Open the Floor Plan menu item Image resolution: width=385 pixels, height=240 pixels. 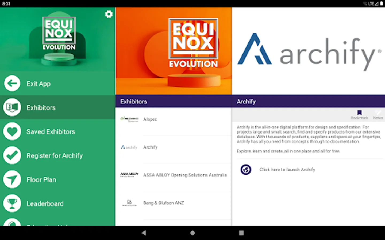pyautogui.click(x=57, y=179)
